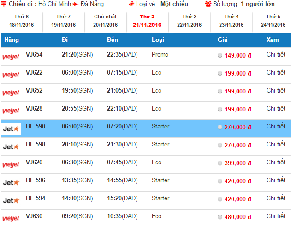Open Chi tiết for flight VJ628

pos(276,108)
